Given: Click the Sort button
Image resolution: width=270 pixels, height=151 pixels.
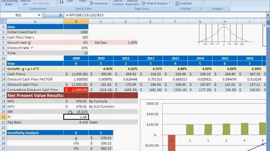Looking at the screenshot, I should click(69, 1).
